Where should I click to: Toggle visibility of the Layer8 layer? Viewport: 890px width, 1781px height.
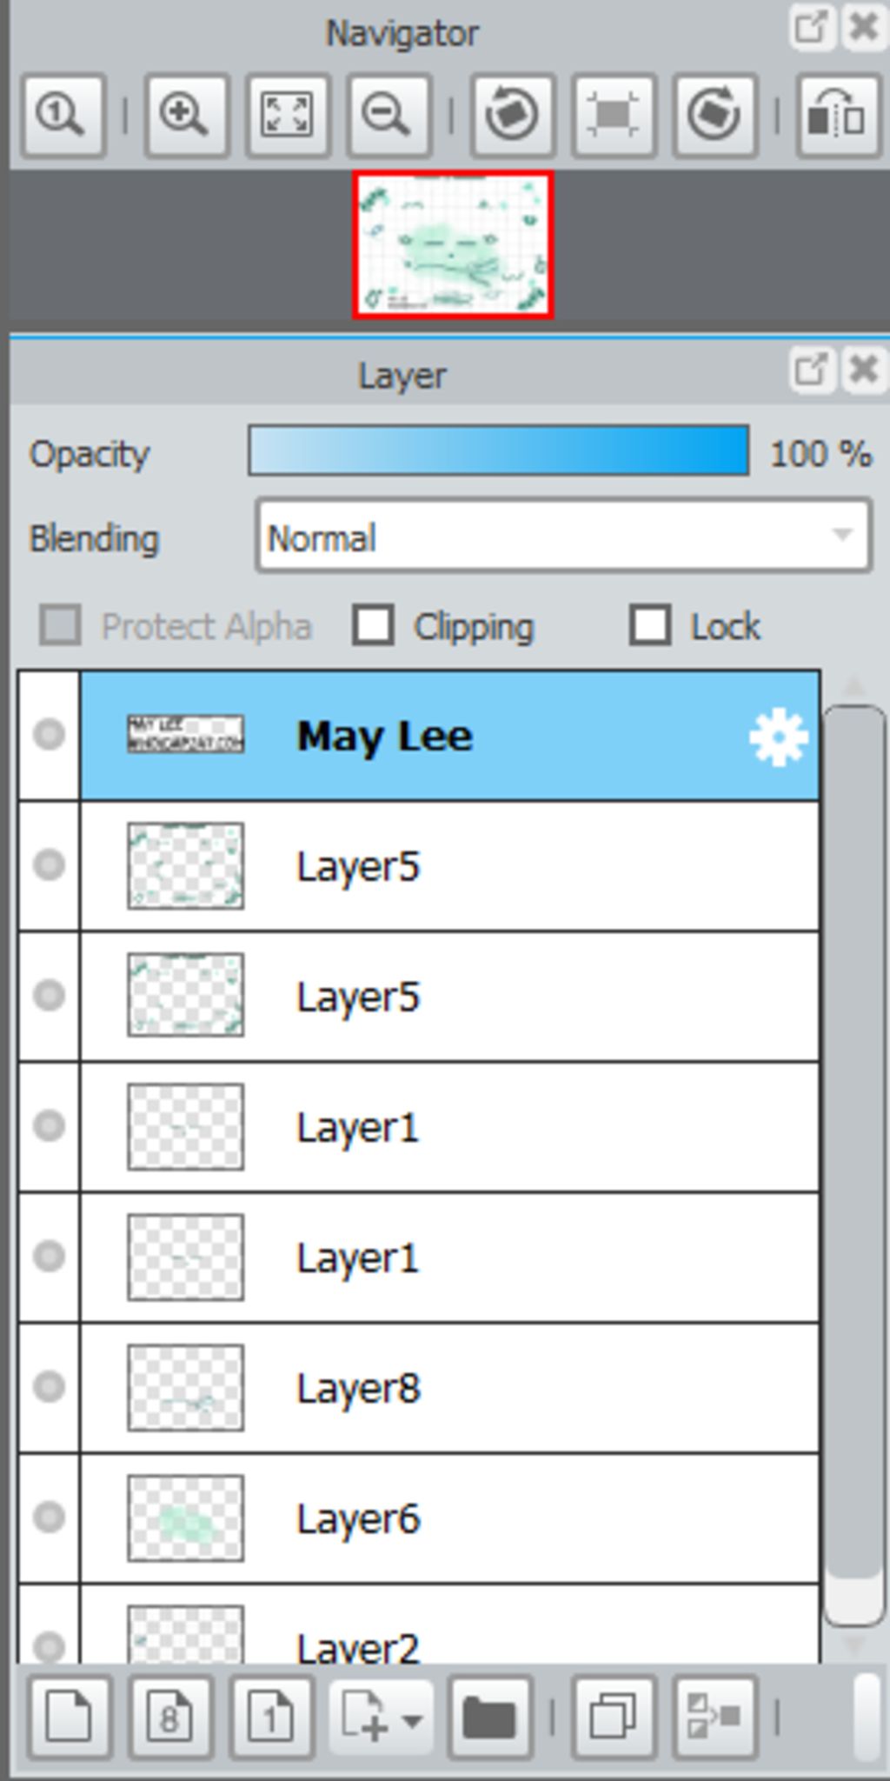click(x=49, y=1387)
